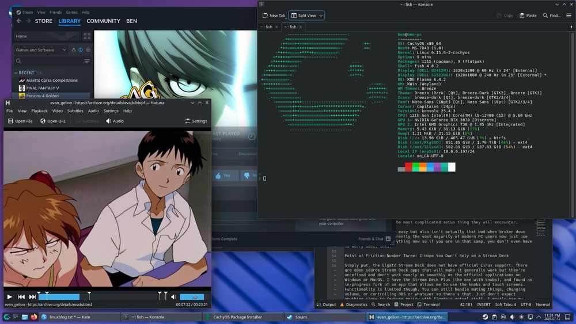This screenshot has width=576, height=324.
Task: Click New Tab in Konsole toolbar
Action: point(274,16)
